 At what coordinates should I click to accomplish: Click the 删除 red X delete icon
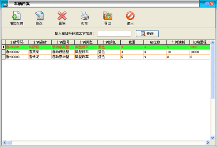(62, 16)
